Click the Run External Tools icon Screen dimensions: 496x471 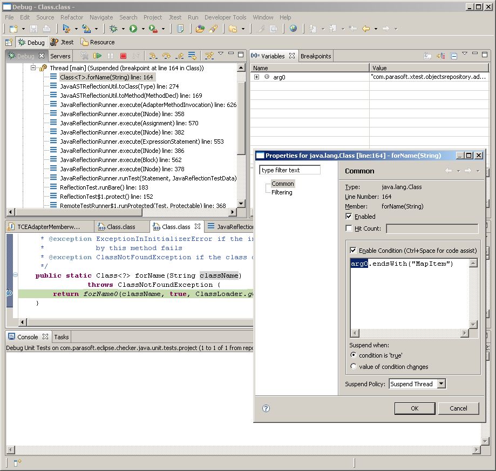pos(153,29)
